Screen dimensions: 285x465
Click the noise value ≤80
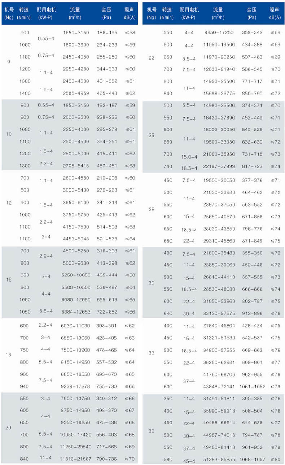pyautogui.click(x=275, y=460)
